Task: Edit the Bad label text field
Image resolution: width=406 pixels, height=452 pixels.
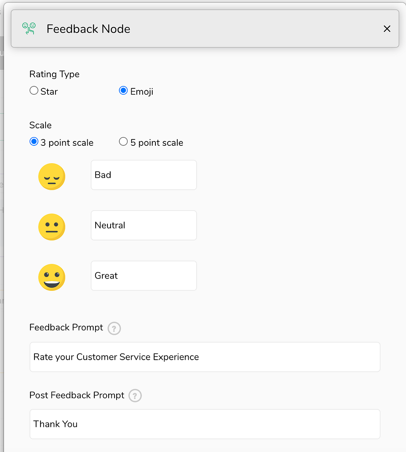Action: coord(144,175)
